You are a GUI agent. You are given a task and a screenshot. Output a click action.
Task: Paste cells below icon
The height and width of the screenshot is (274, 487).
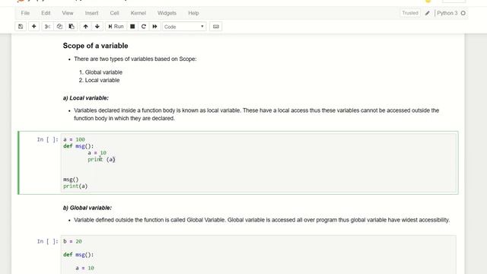(72, 27)
